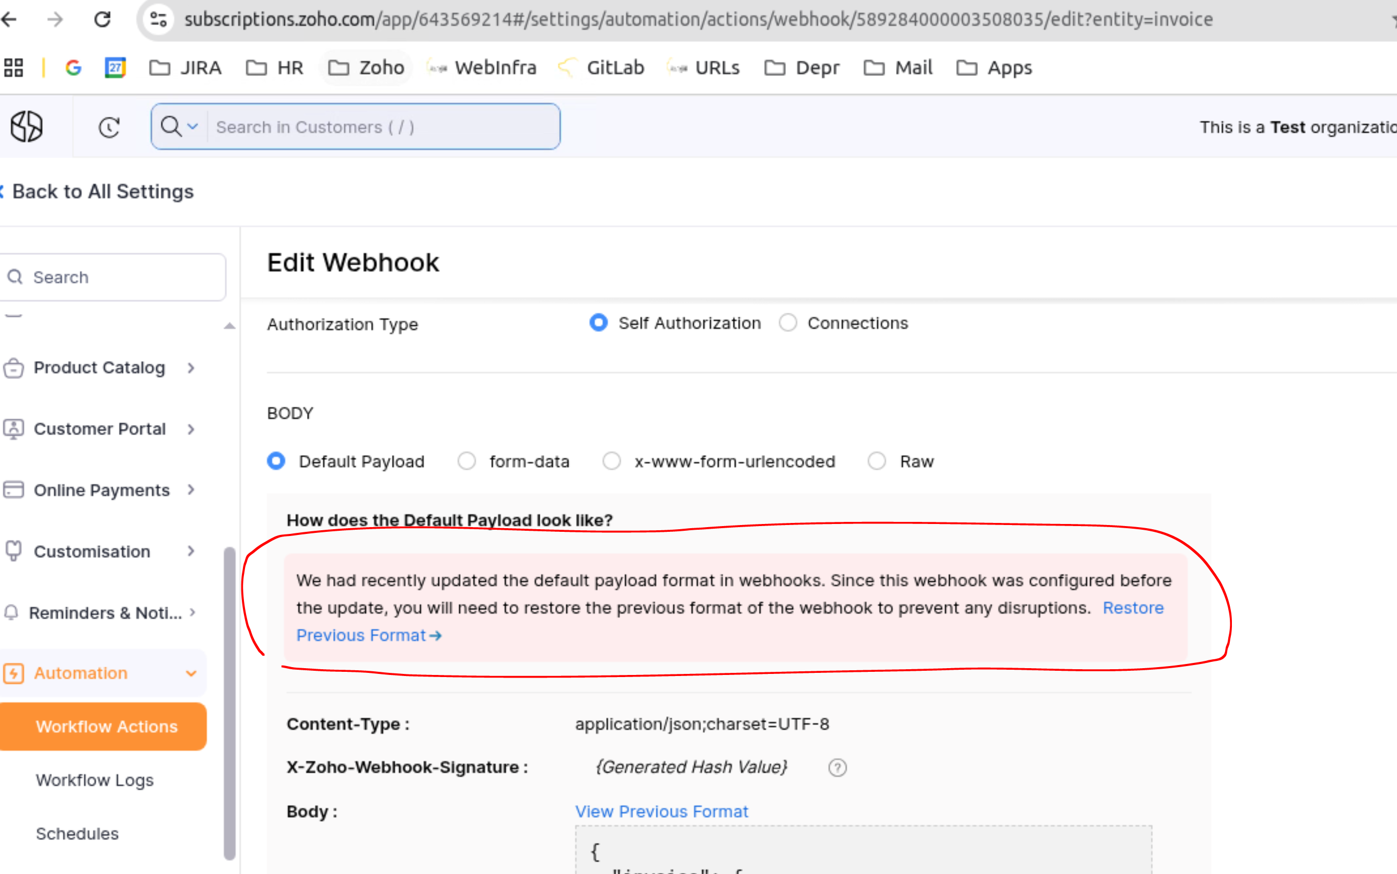Collapse the Automation sidebar section
The width and height of the screenshot is (1397, 874).
coord(191,673)
